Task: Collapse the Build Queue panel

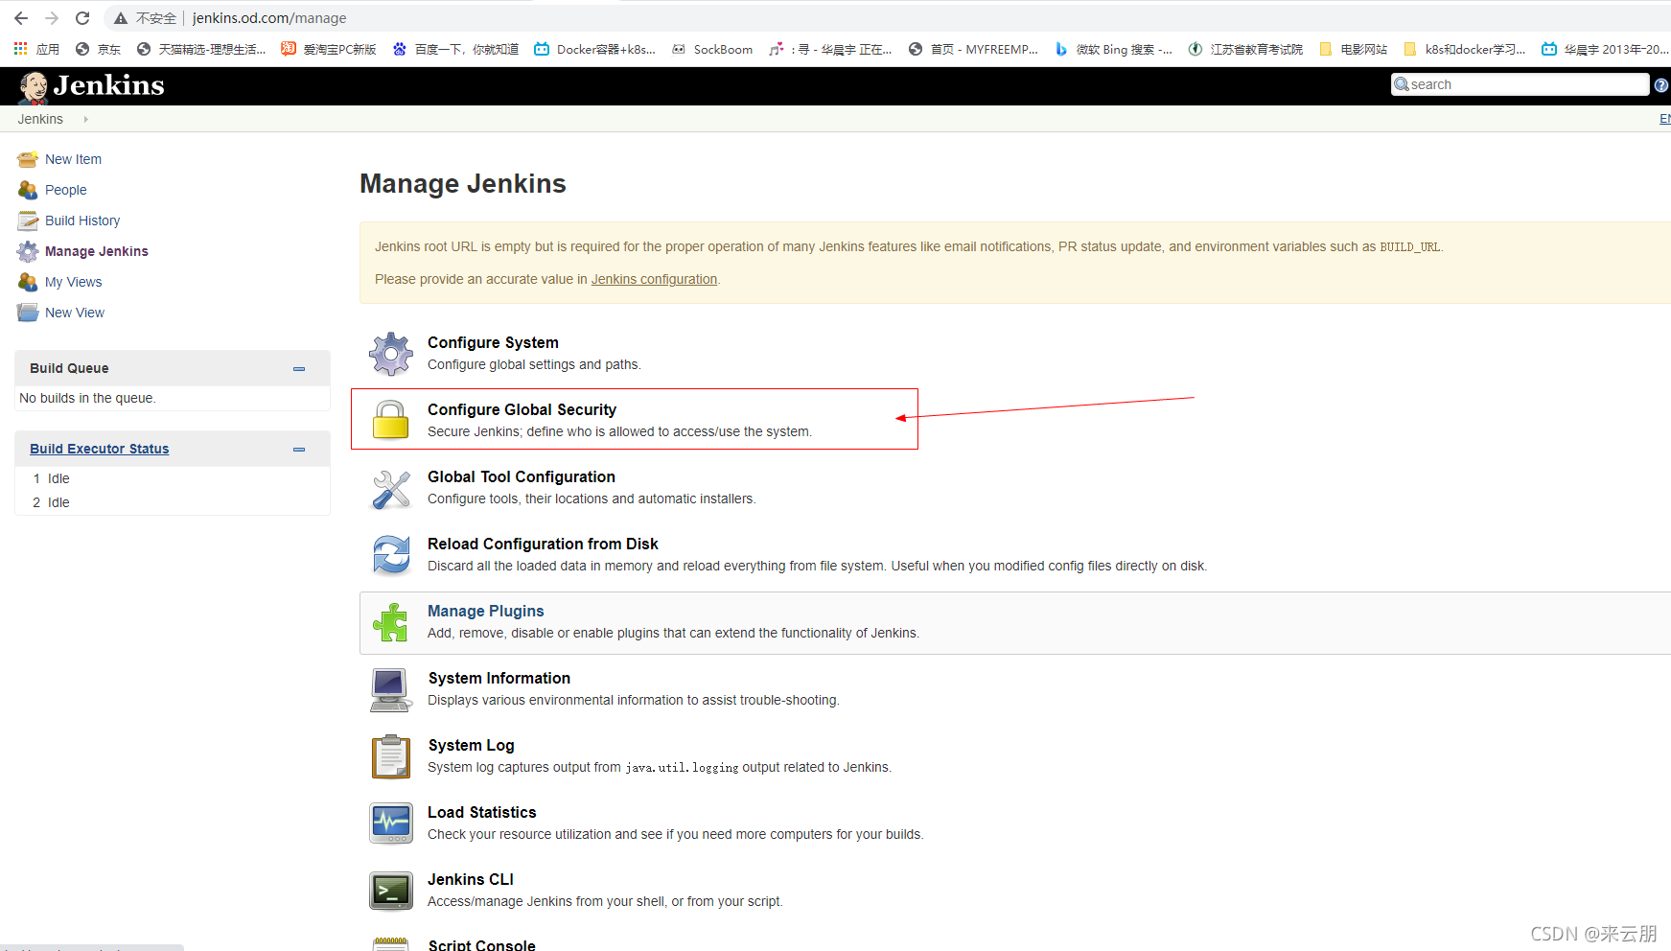Action: click(299, 368)
